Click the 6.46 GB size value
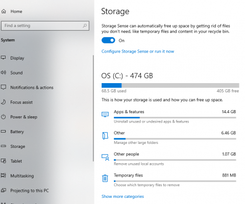This screenshot has height=204, width=245. click(x=229, y=133)
